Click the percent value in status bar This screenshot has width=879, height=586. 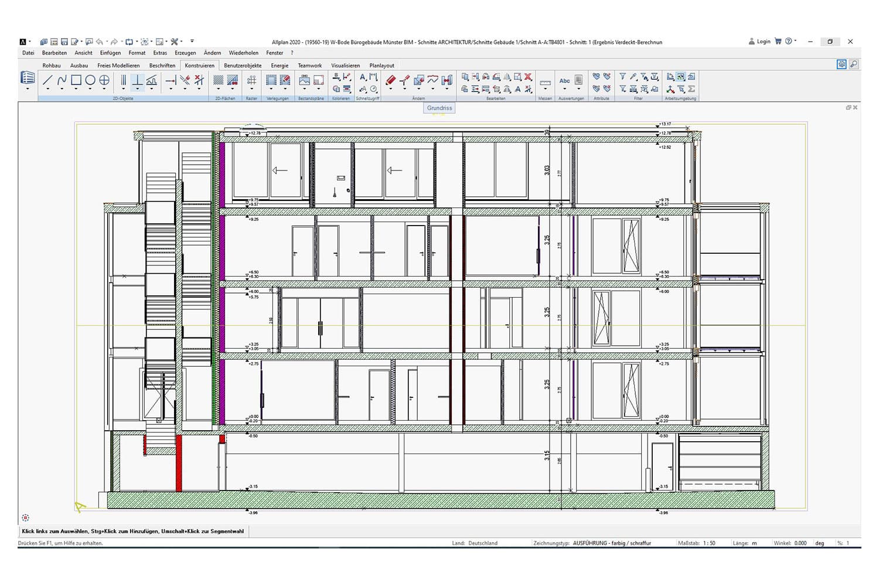click(847, 543)
